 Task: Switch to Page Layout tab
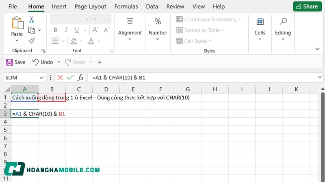click(x=90, y=6)
